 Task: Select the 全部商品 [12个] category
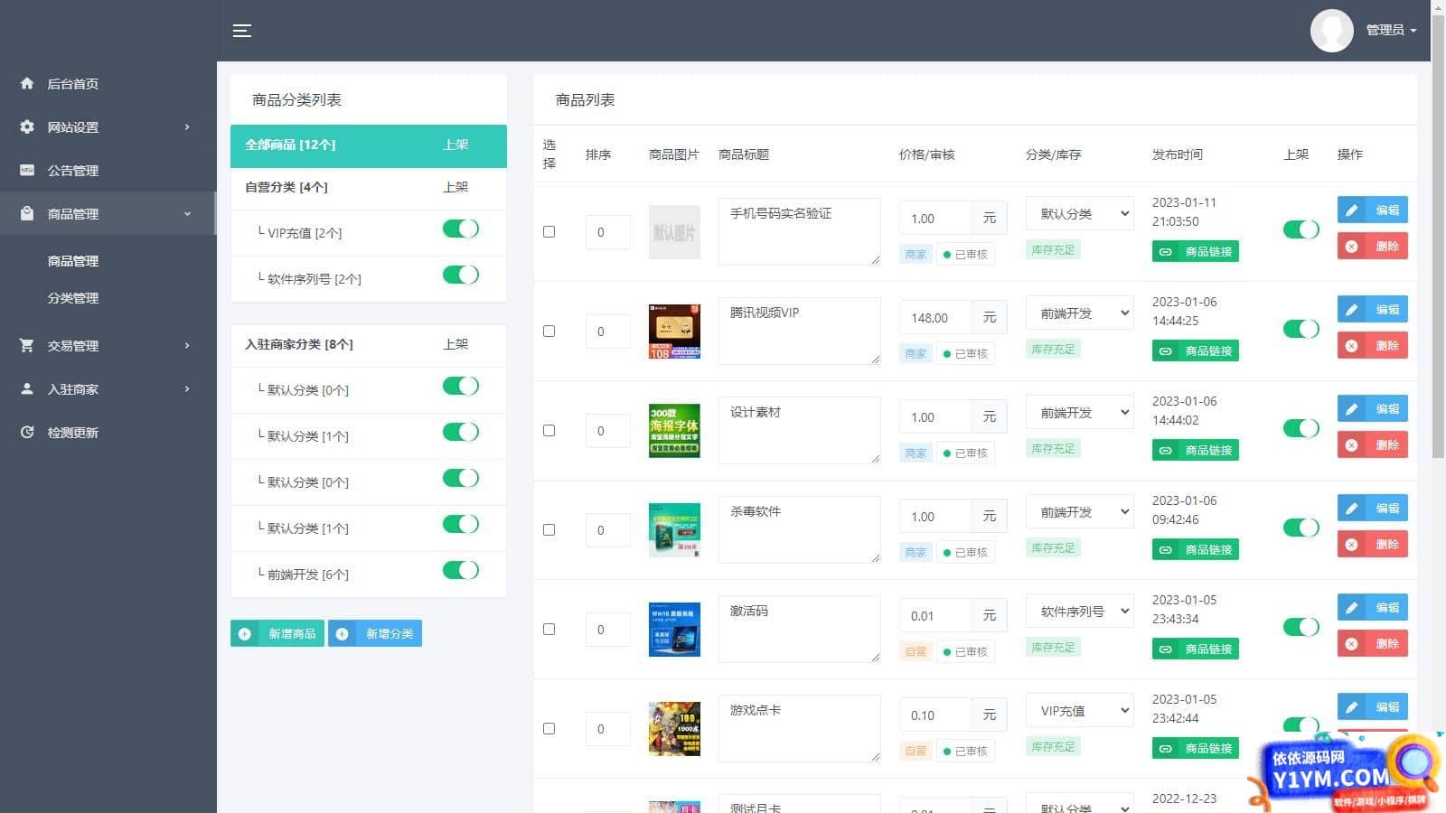click(x=369, y=145)
